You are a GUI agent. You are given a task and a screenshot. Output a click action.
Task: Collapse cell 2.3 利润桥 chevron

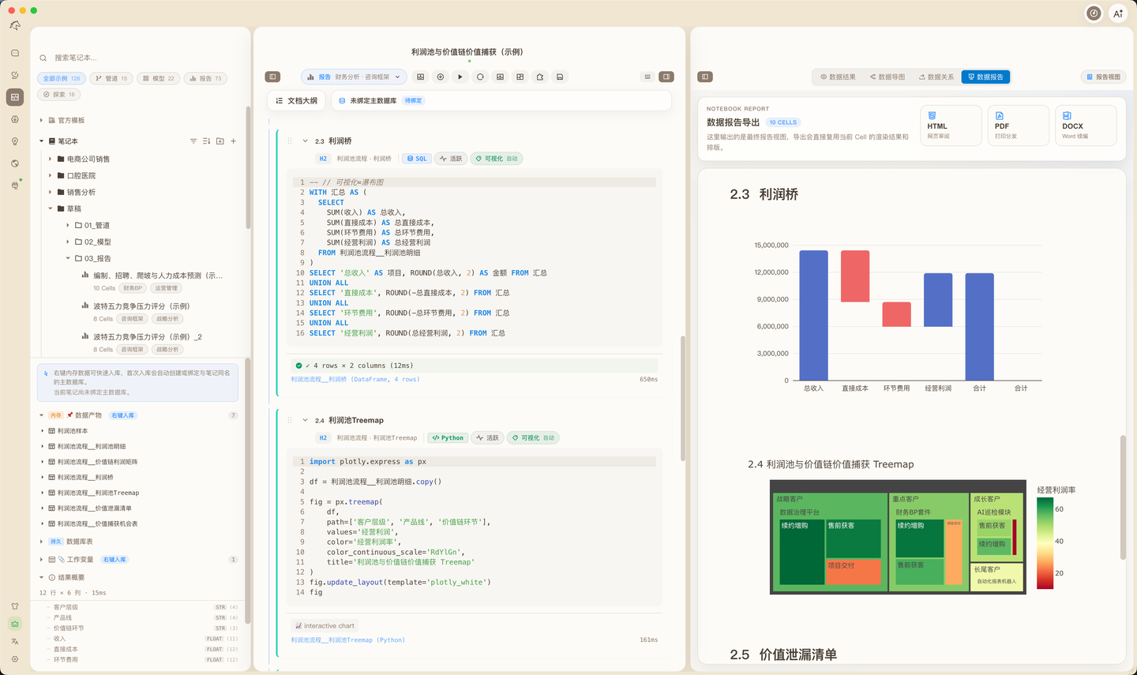306,141
